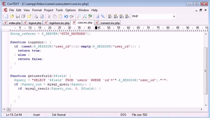Click the '$http_referer' variable in code
Screen dimensions: 210x118
tap(23, 34)
